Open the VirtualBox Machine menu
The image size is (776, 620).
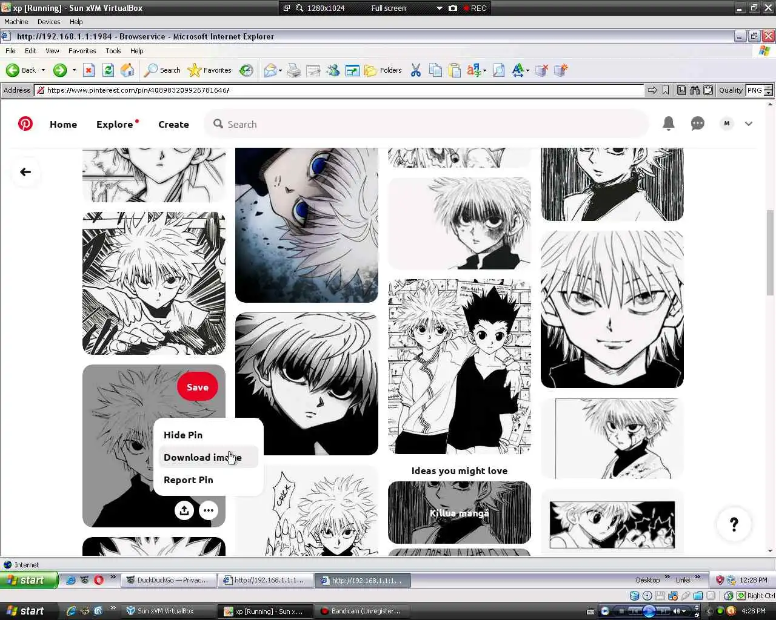pyautogui.click(x=16, y=22)
